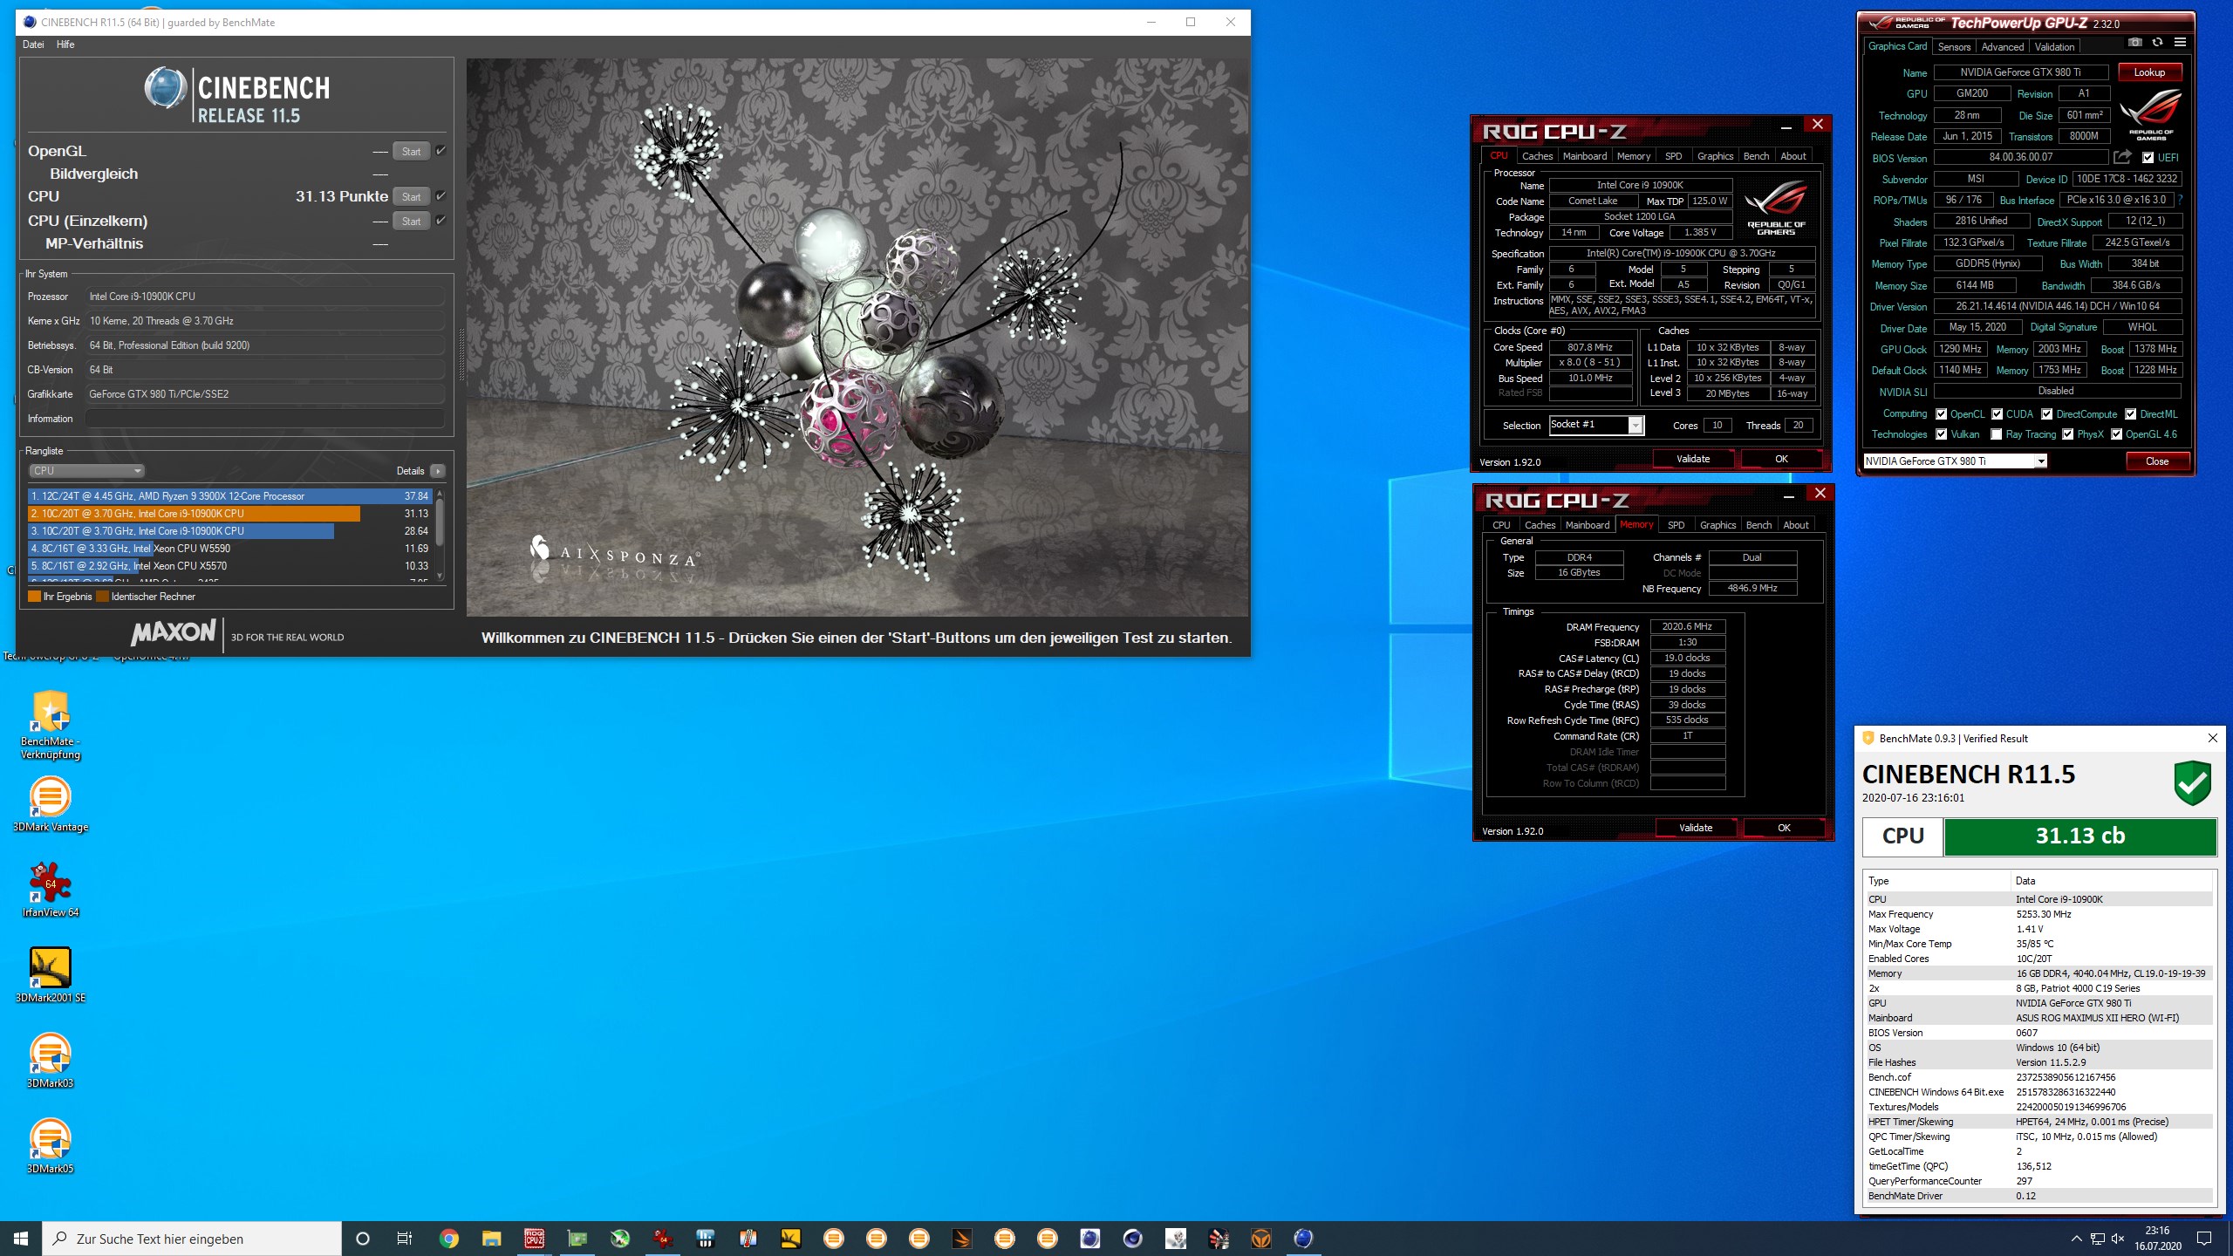
Task: Click the thermometer icon in the taskbar
Action: (748, 1239)
